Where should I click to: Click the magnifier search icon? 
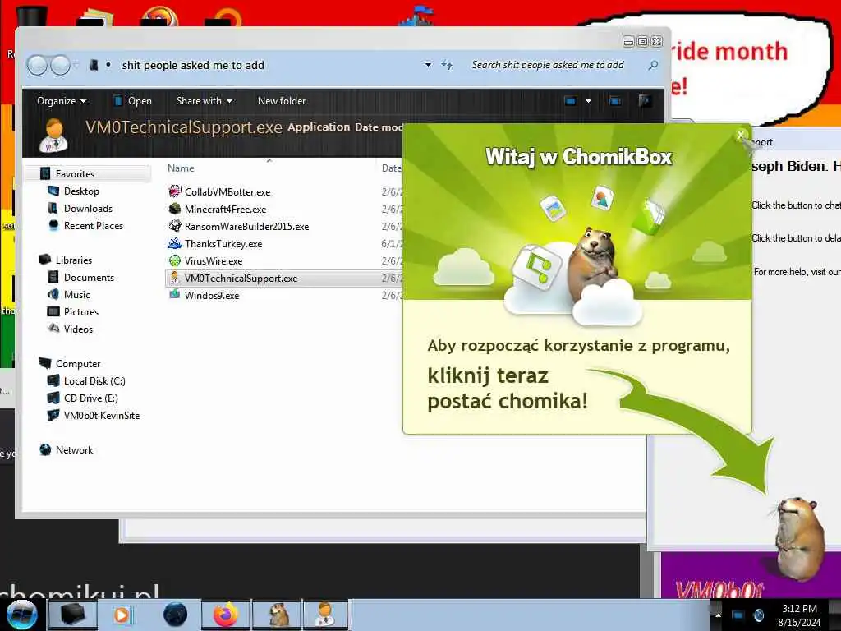coord(653,65)
